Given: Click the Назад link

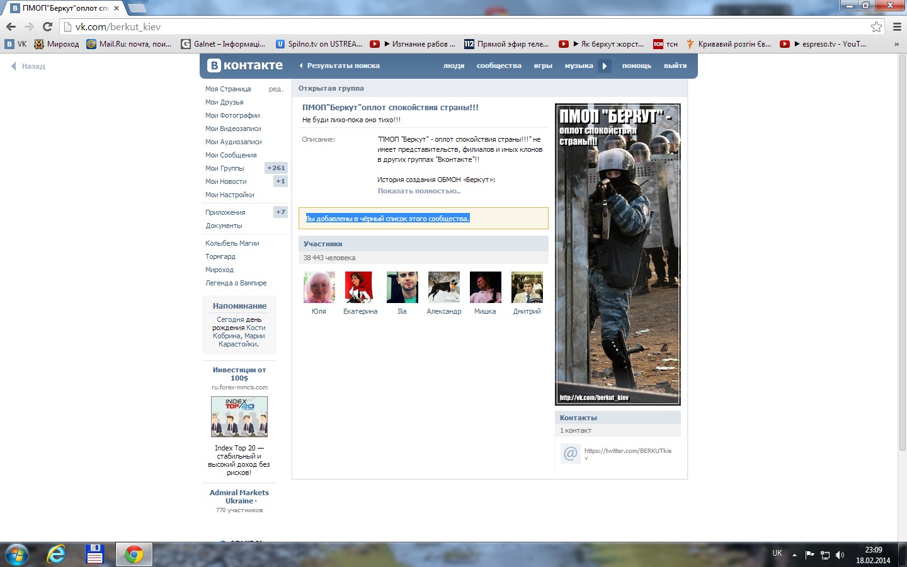Looking at the screenshot, I should pos(28,66).
